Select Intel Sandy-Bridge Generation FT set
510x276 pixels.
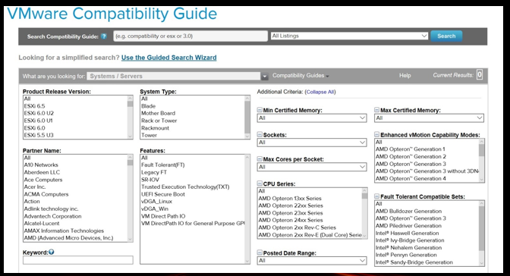coord(414,262)
